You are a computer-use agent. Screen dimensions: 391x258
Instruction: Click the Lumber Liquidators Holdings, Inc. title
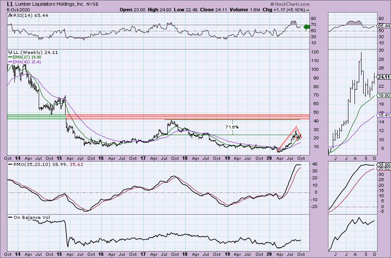point(50,4)
